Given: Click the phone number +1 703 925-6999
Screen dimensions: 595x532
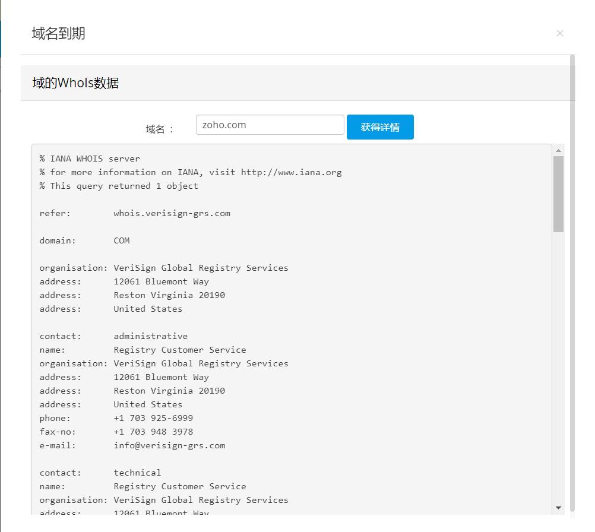Looking at the screenshot, I should point(153,418).
